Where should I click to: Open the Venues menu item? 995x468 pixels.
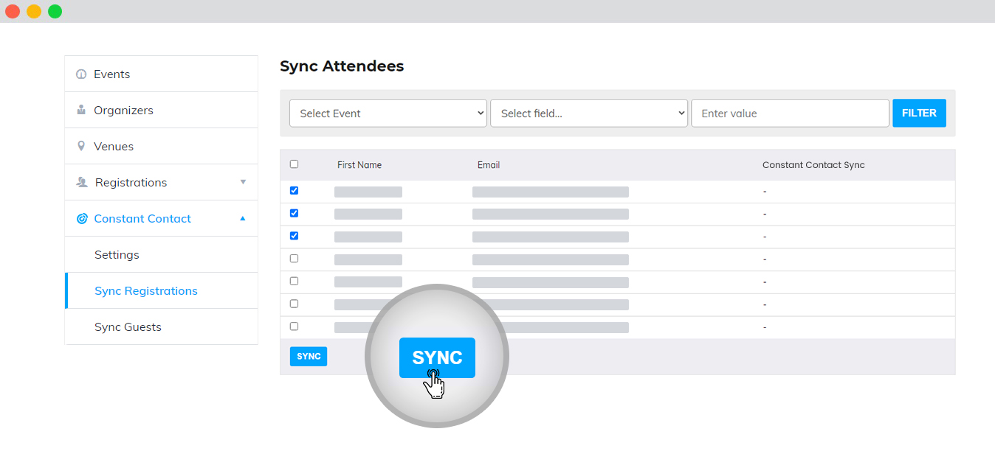pos(161,146)
